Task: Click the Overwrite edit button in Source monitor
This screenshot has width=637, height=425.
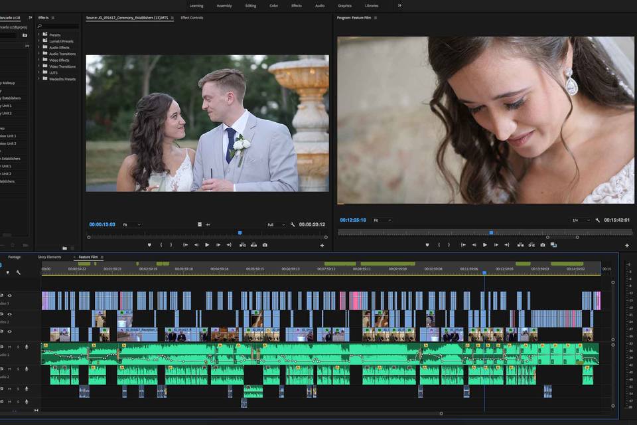Action: coord(253,245)
